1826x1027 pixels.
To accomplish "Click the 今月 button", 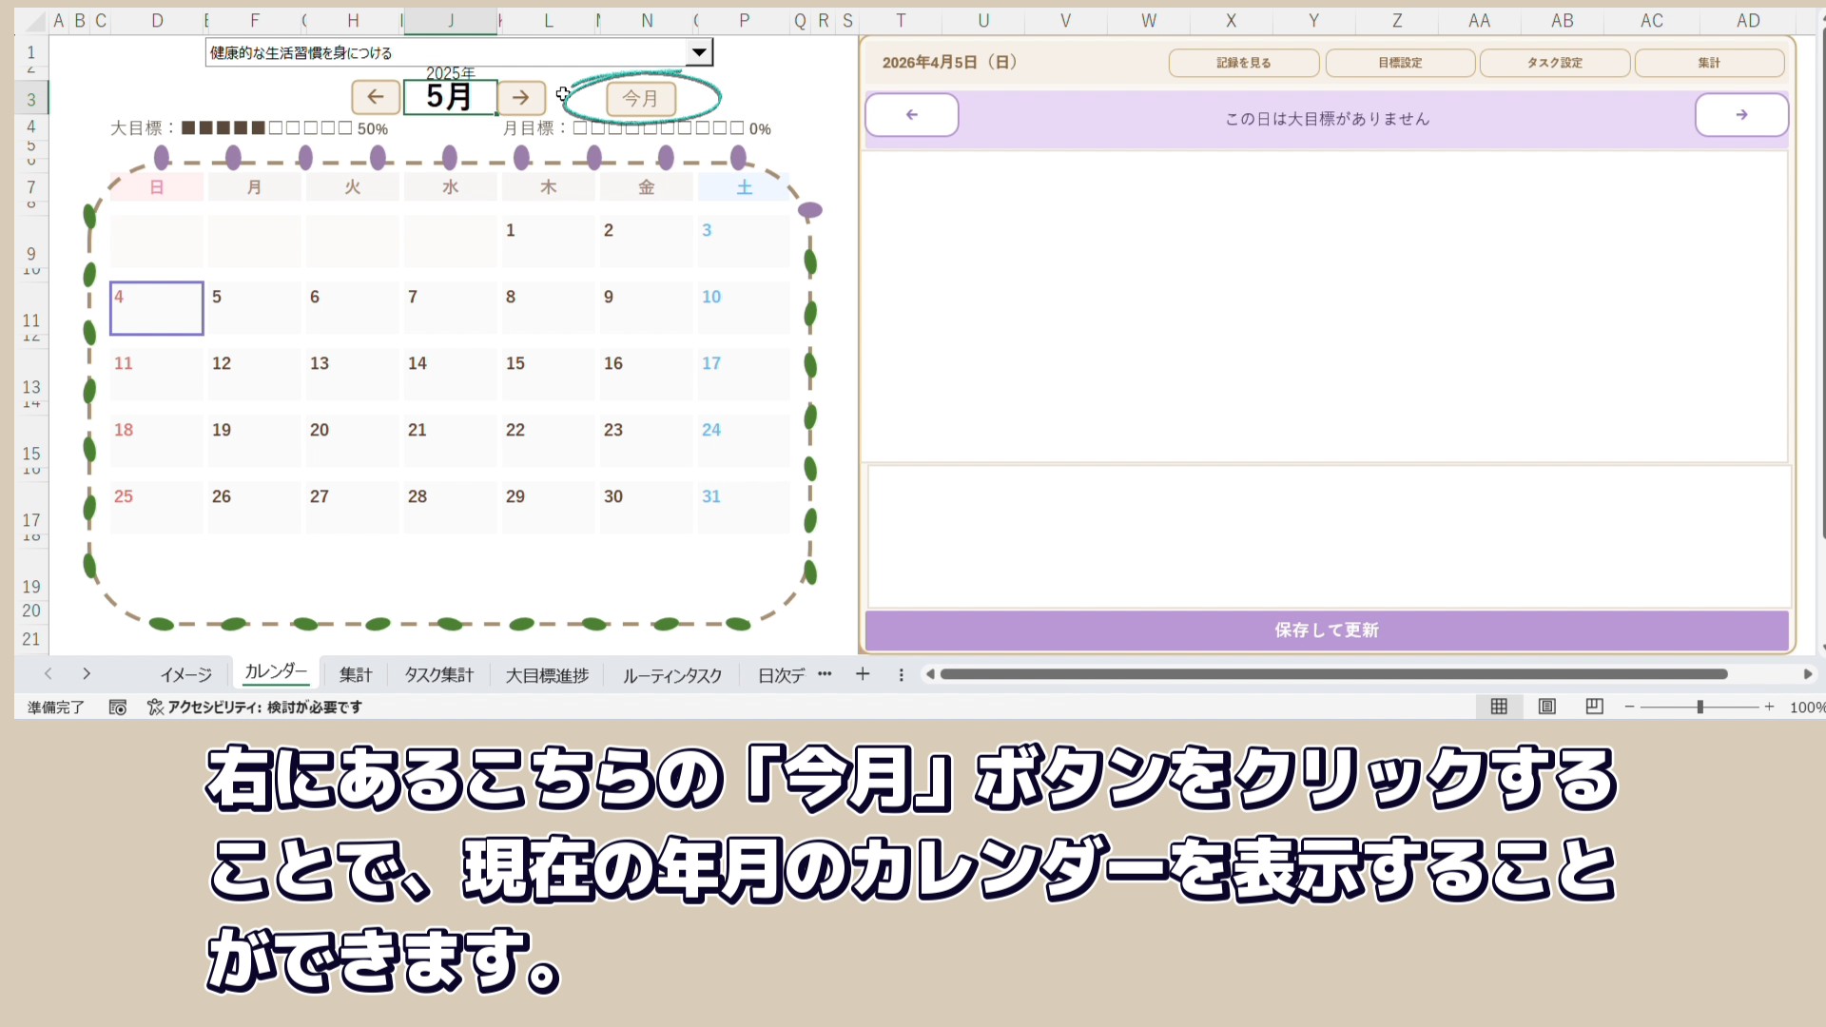I will pyautogui.click(x=640, y=98).
